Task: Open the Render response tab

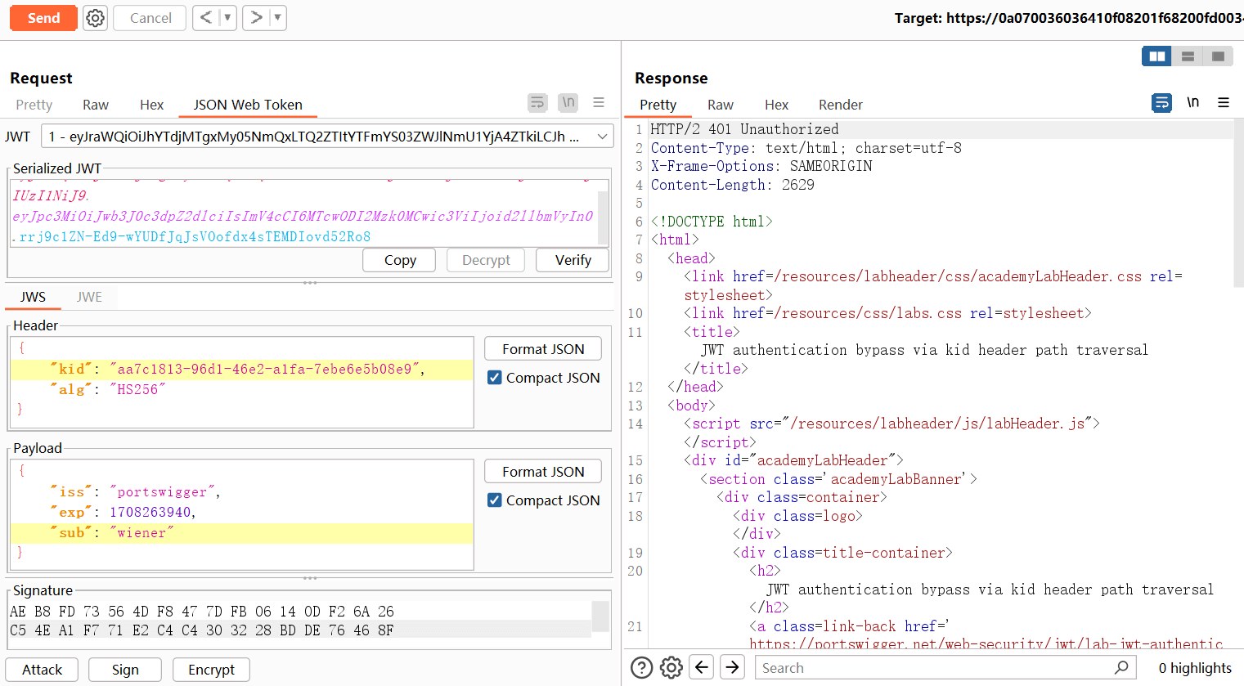Action: pos(840,105)
